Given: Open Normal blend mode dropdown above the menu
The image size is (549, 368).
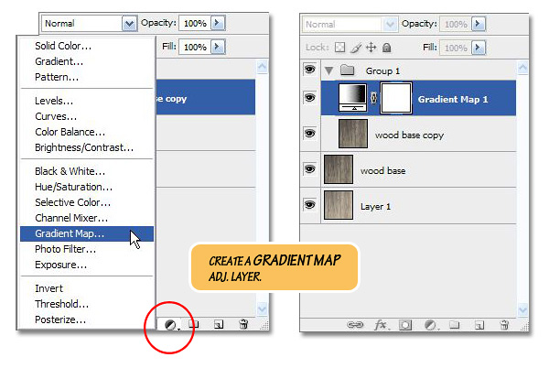Looking at the screenshot, I should click(x=130, y=24).
